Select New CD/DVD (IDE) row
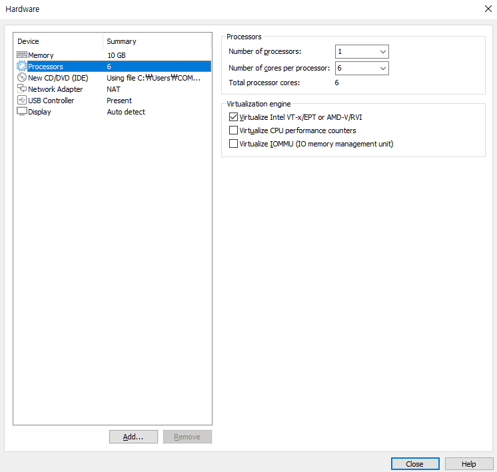This screenshot has height=472, width=497. click(58, 78)
